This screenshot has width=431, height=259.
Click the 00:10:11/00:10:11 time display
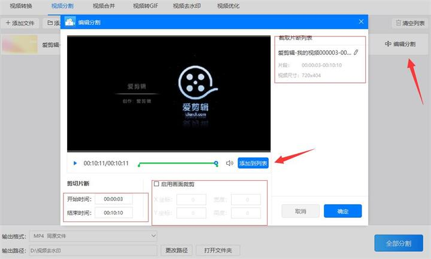point(106,164)
